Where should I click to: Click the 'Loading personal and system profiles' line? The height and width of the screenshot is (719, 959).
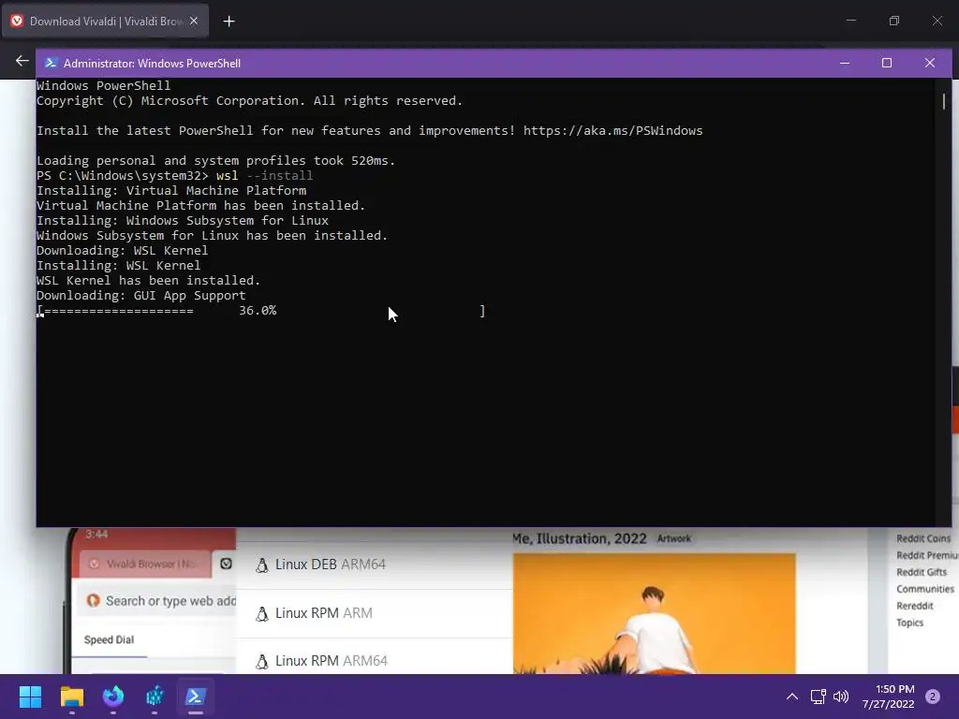216,161
